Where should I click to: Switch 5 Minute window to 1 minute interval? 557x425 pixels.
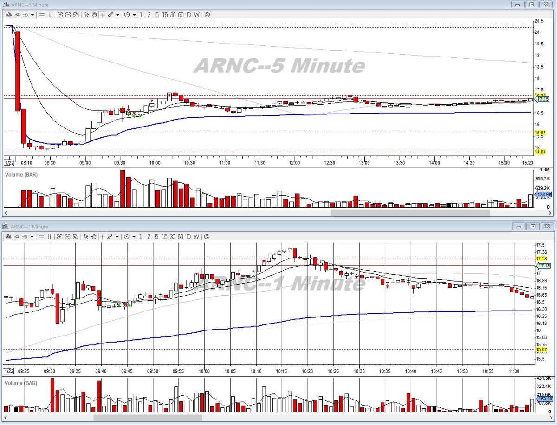pyautogui.click(x=141, y=14)
